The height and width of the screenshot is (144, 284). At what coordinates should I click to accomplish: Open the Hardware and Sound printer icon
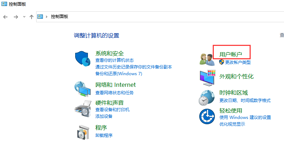point(83,109)
